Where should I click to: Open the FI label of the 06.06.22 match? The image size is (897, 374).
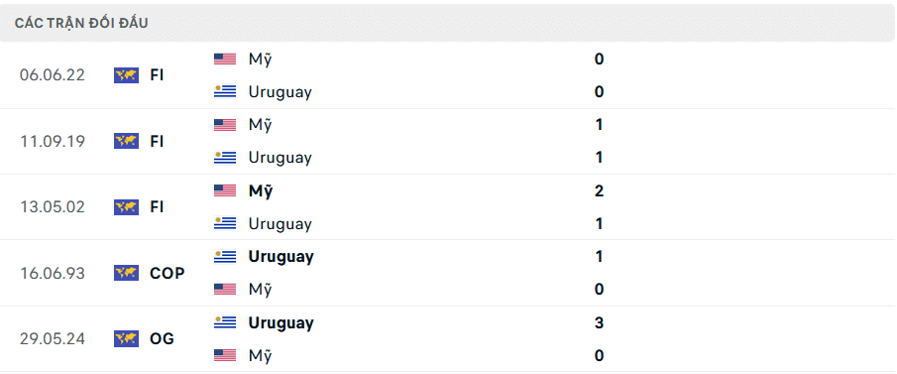tap(158, 75)
